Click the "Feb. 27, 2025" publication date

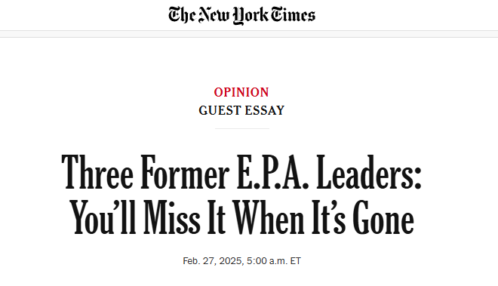coord(212,261)
